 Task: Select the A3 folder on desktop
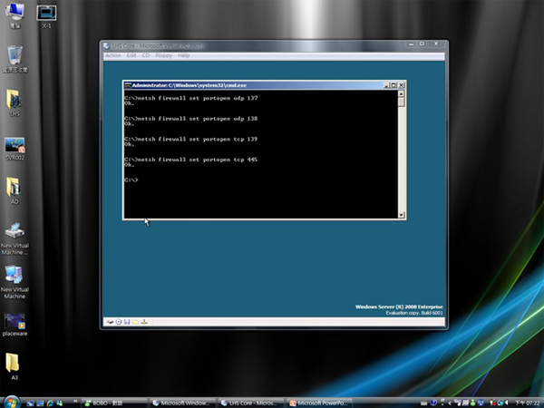15,364
